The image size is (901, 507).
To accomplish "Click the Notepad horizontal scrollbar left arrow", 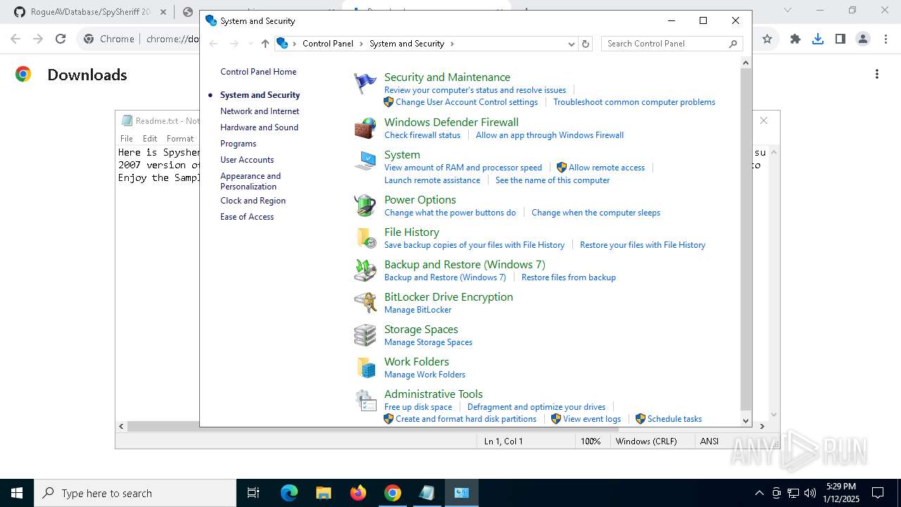I will click(x=121, y=426).
